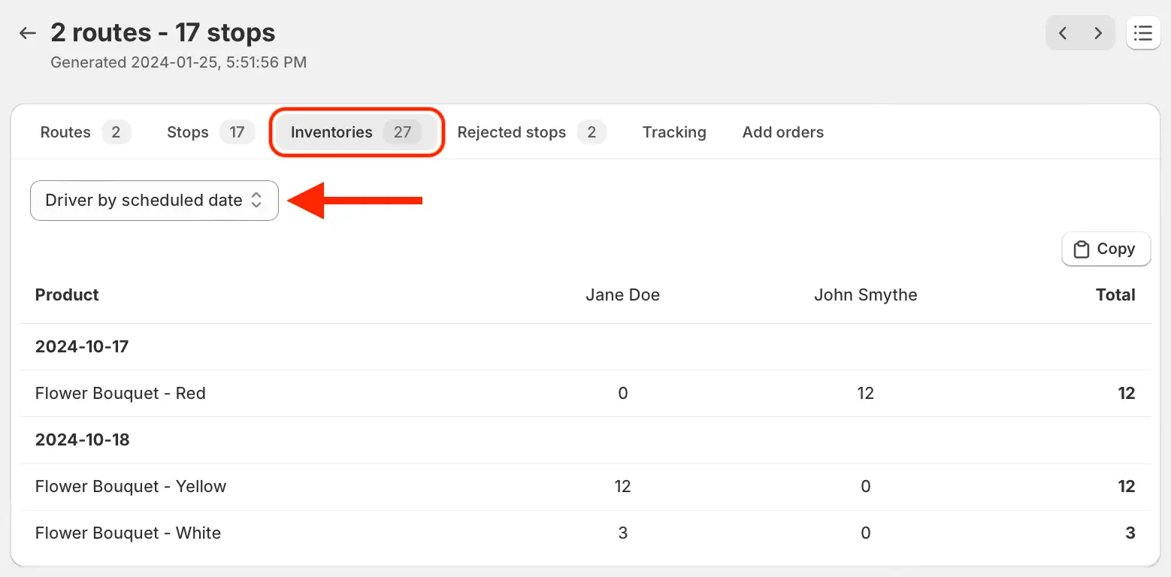Viewport: 1171px width, 577px height.
Task: Click the Product column header
Action: coord(67,295)
